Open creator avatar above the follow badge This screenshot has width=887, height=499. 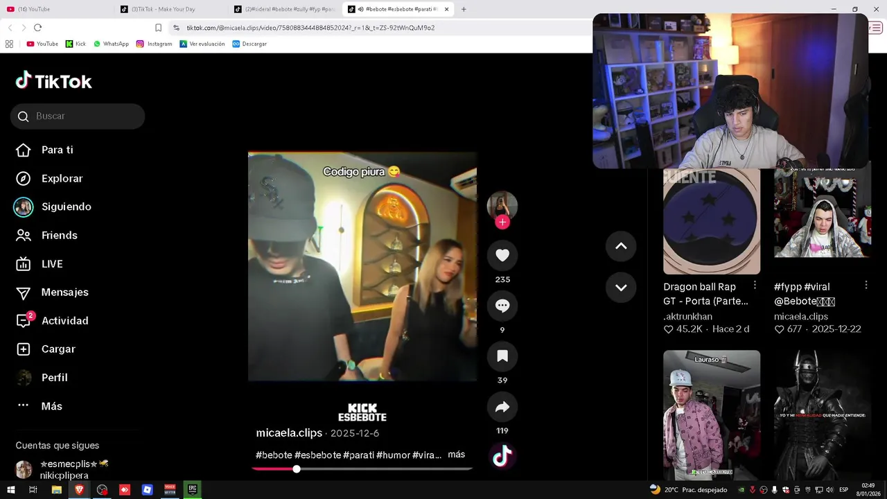pyautogui.click(x=502, y=205)
